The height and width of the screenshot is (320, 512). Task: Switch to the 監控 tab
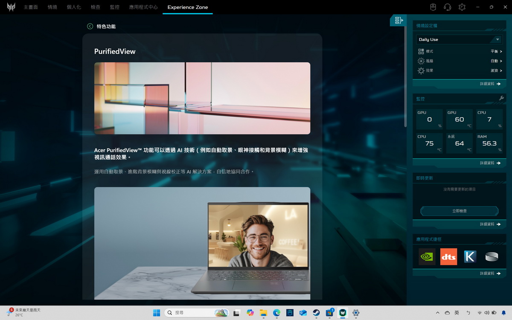pyautogui.click(x=114, y=7)
